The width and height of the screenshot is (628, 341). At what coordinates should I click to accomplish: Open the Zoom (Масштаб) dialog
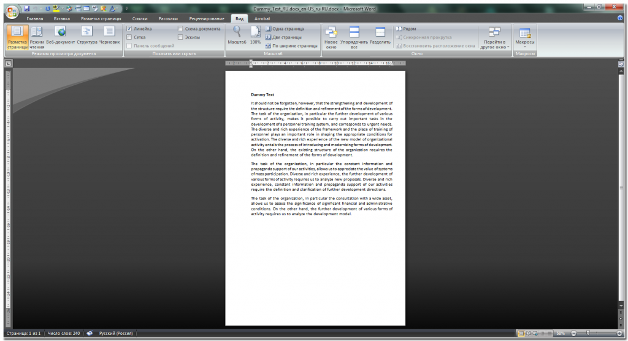[x=237, y=36]
